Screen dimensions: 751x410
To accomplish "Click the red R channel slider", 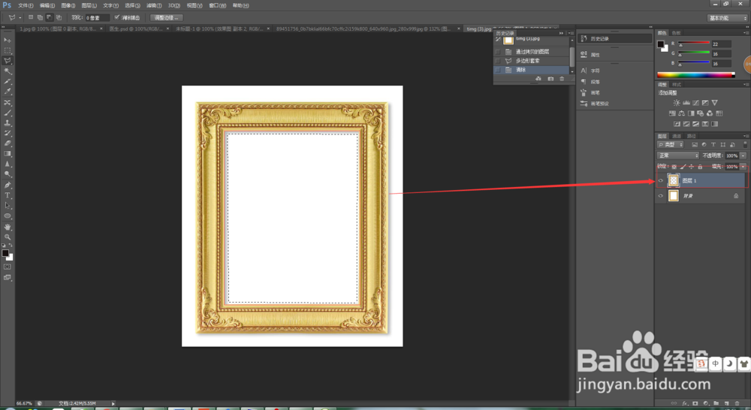I will click(x=694, y=43).
